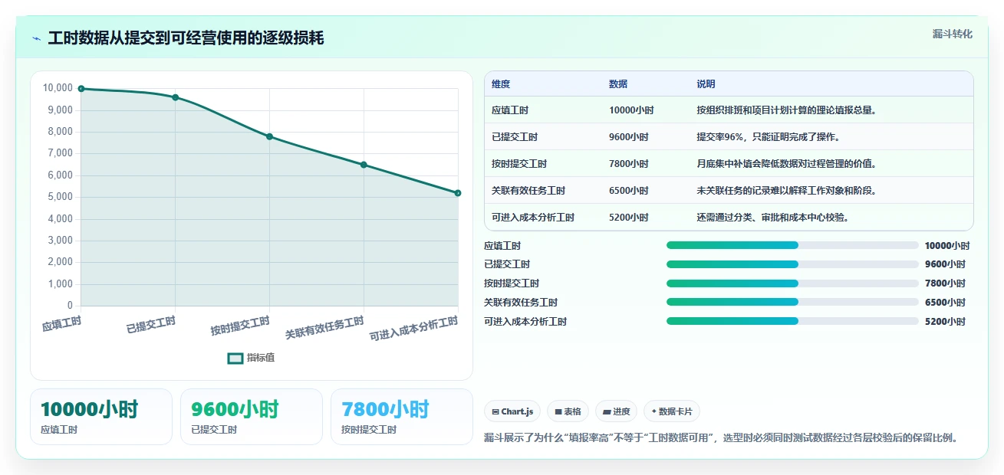Image resolution: width=1004 pixels, height=475 pixels.
Task: Click the 未关联任务 description cell
Action: point(786,191)
